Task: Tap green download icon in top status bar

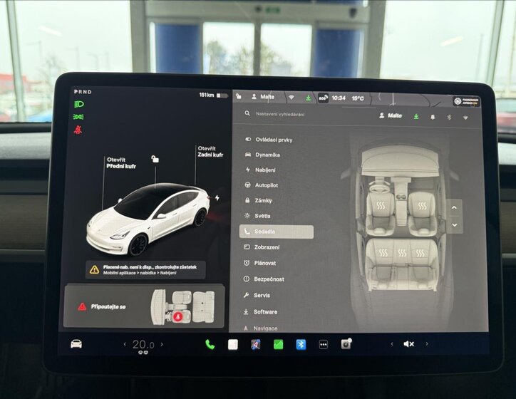Action: coord(308,98)
